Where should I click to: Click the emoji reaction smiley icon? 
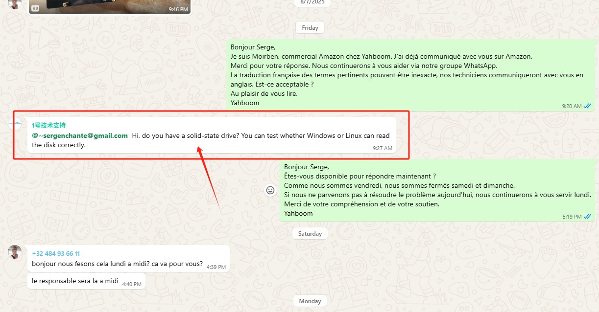(x=270, y=190)
